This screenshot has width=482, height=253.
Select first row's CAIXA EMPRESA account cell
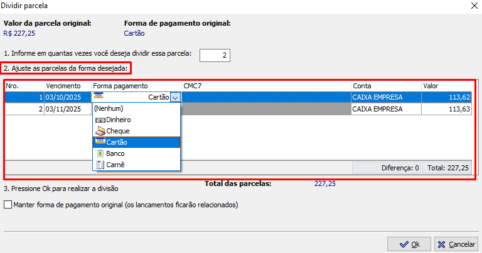(x=377, y=97)
